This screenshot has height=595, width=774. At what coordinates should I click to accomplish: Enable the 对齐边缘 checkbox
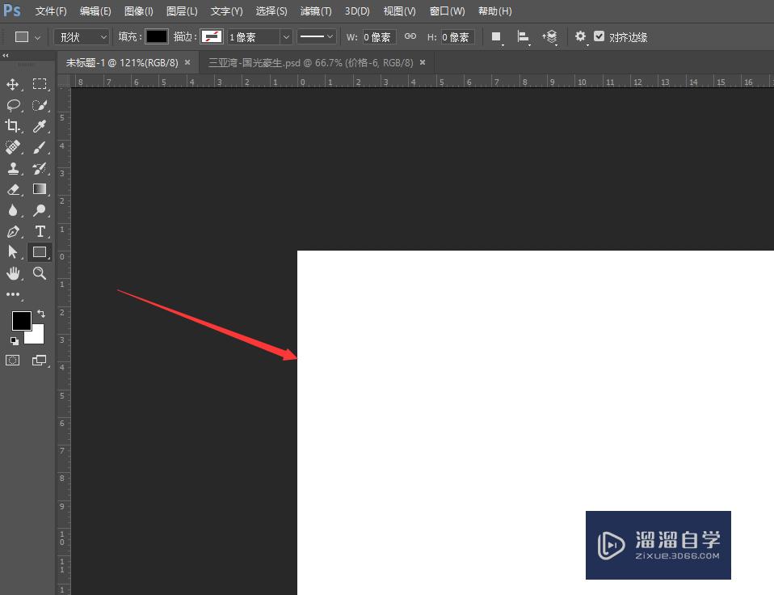point(599,36)
